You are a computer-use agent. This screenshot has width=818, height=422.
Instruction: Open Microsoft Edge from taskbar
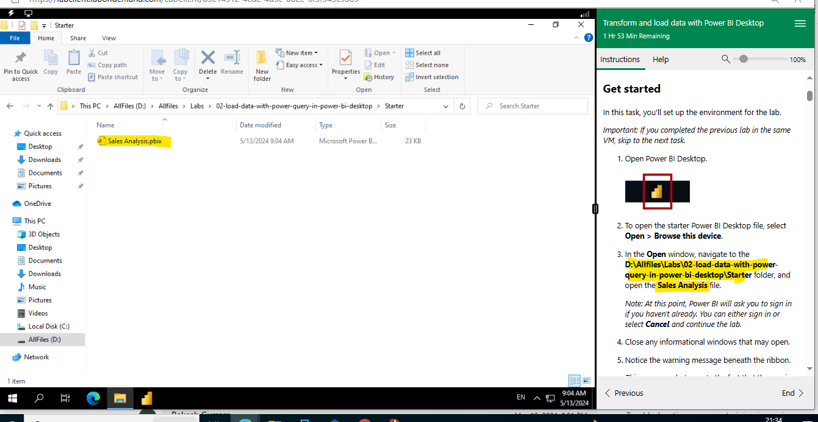[x=93, y=398]
